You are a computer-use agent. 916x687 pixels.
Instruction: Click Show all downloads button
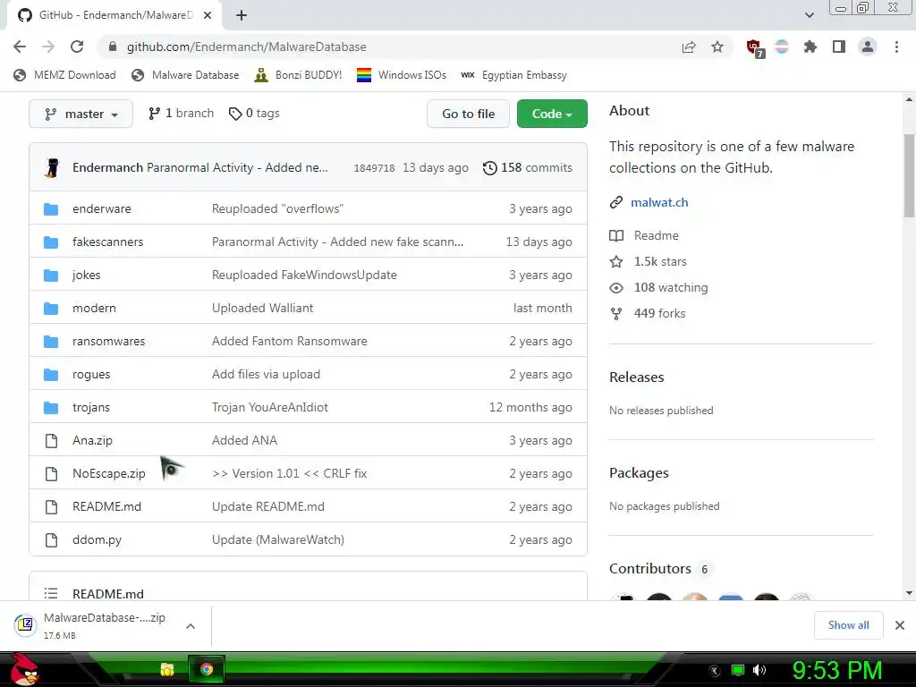point(848,625)
